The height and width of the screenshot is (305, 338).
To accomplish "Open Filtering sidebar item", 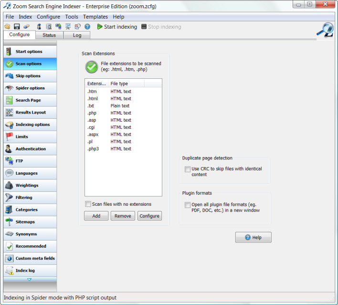I will pos(30,198).
